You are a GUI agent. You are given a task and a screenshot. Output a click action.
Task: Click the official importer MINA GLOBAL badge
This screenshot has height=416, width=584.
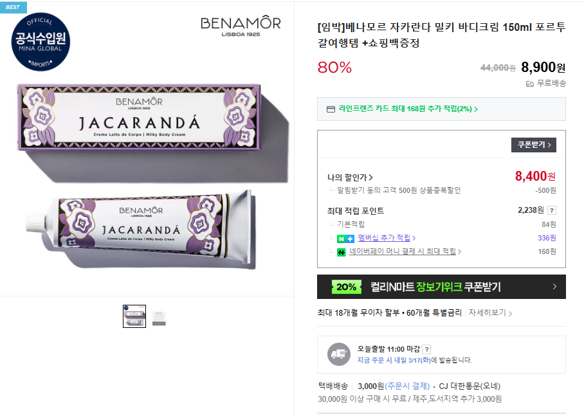(x=41, y=42)
